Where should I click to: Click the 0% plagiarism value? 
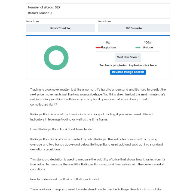[x=108, y=43]
